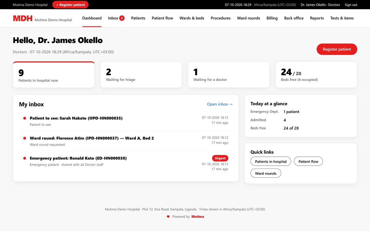Open the Waiting for triage card
The width and height of the screenshot is (370, 231).
point(141,75)
